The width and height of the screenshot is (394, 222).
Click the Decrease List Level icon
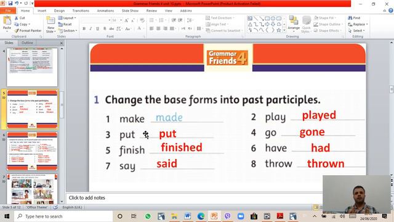(174, 20)
